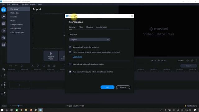Screen dimensions: 199x112
Task: Open the Filters magic wand panel
Action: click(x=3, y=17)
